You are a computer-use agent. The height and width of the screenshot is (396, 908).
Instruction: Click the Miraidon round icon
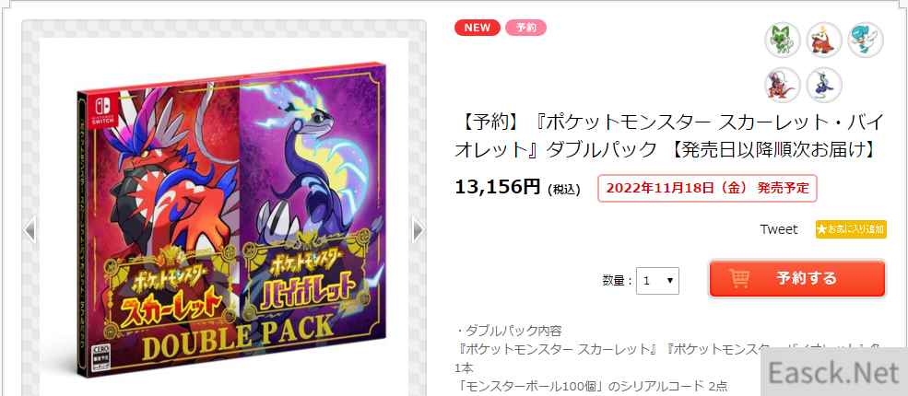824,85
